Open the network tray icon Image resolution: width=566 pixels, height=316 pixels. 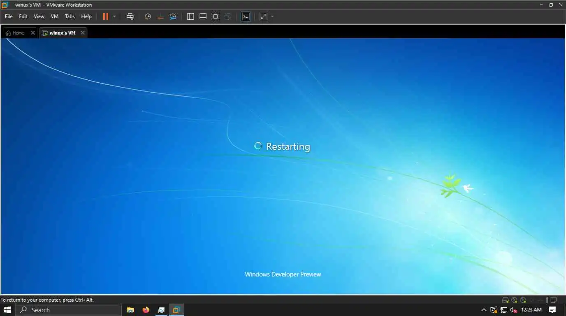[503, 310]
